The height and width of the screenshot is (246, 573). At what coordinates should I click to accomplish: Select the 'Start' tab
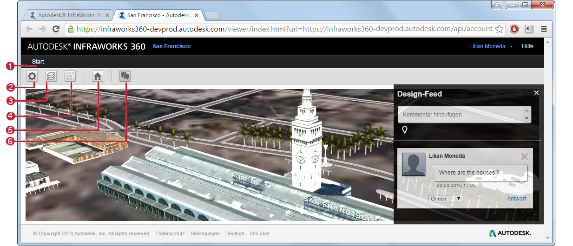coord(38,61)
